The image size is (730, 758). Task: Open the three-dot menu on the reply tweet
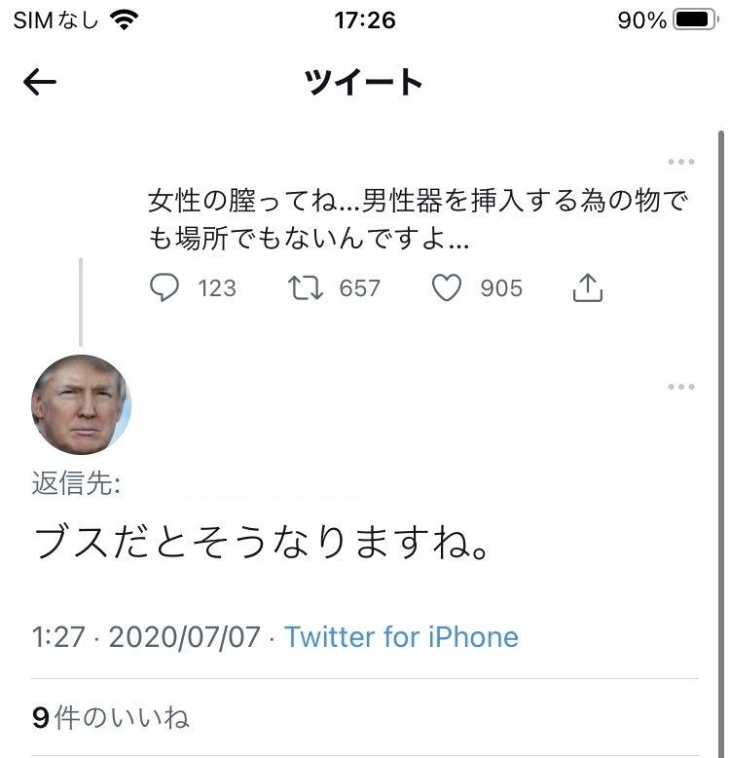click(681, 387)
